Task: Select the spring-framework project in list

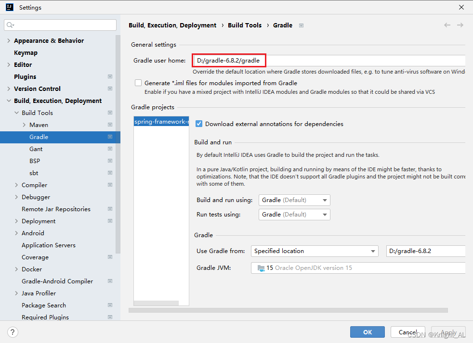Action: 161,121
